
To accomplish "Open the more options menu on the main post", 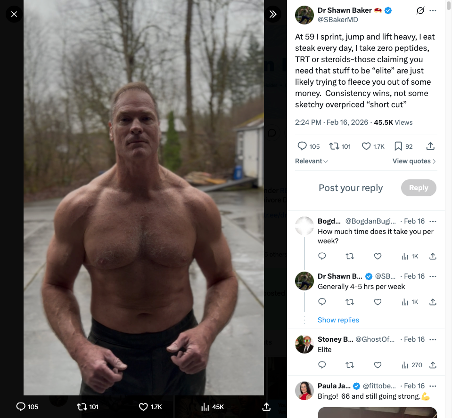I will tap(433, 11).
